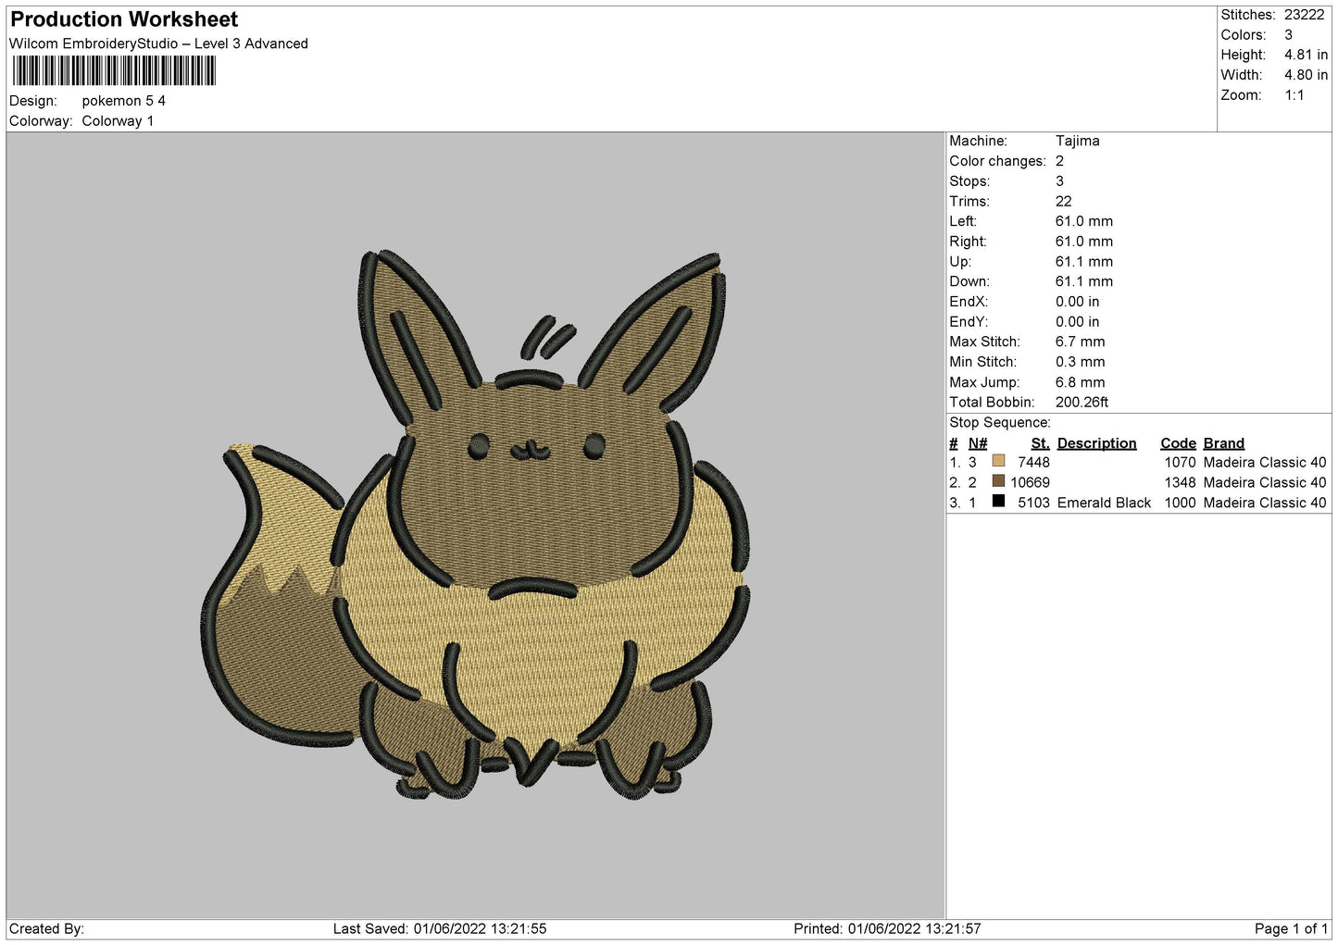Click EndY value 0.00 in
This screenshot has height=945, width=1338.
point(1078,322)
